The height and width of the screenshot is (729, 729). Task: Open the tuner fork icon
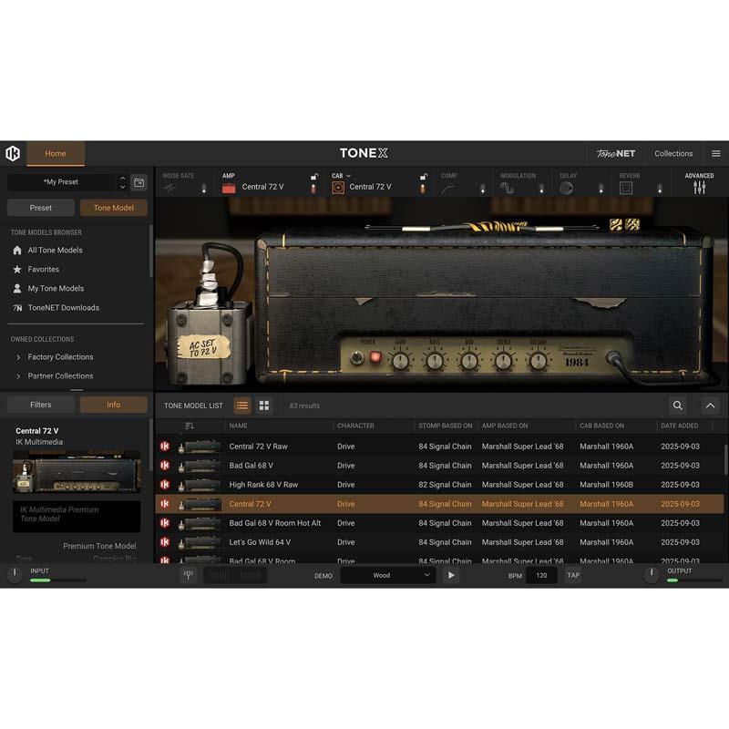(188, 575)
